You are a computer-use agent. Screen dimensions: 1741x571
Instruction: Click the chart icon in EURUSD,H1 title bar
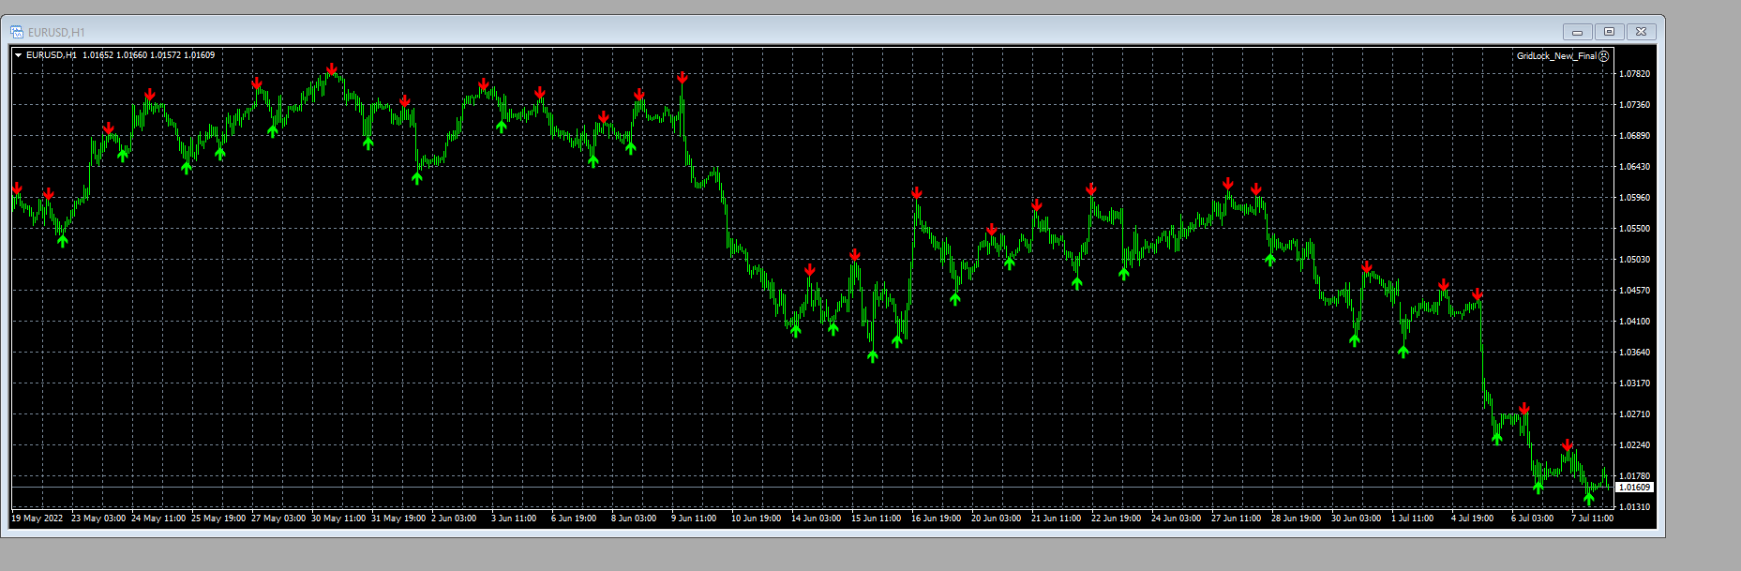click(17, 32)
